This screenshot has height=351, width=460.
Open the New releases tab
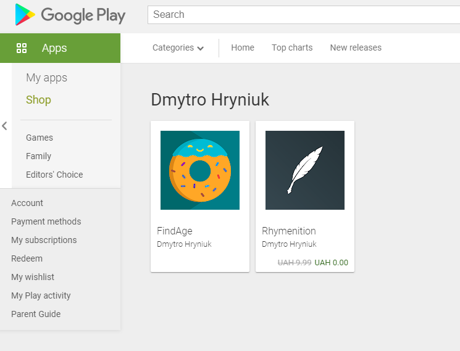click(356, 47)
